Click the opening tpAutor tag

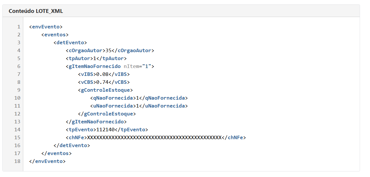[79, 58]
